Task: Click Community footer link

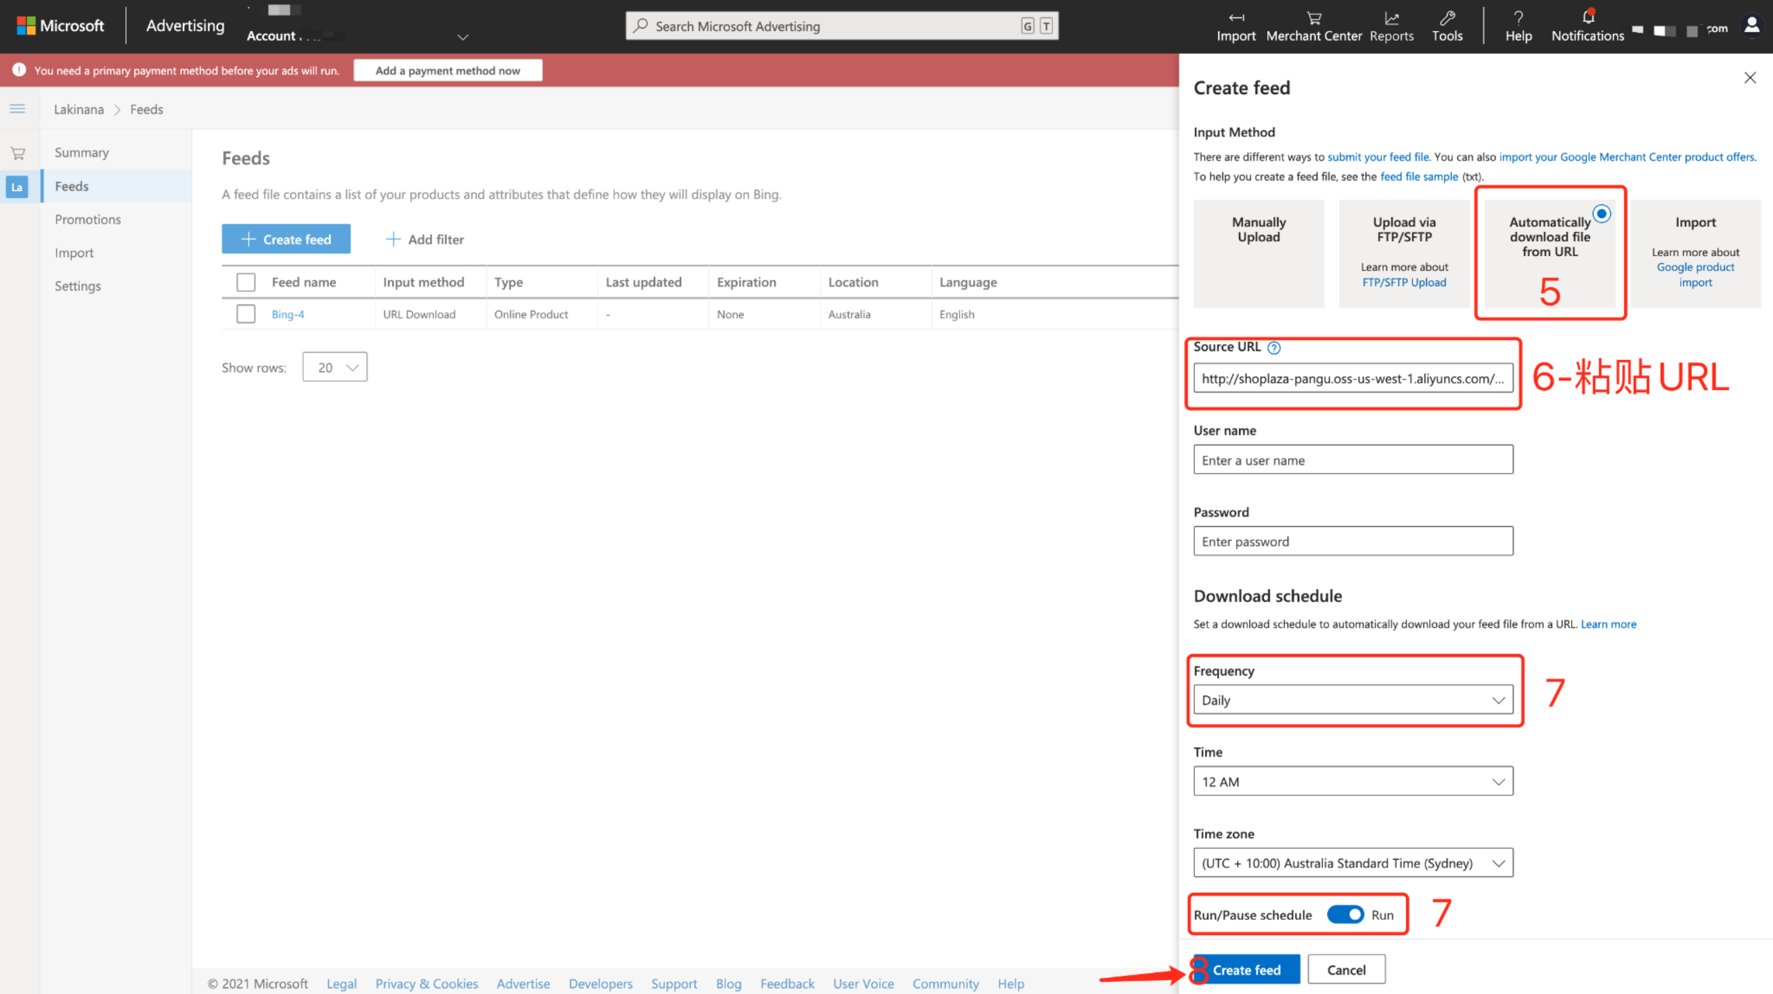Action: pyautogui.click(x=945, y=984)
